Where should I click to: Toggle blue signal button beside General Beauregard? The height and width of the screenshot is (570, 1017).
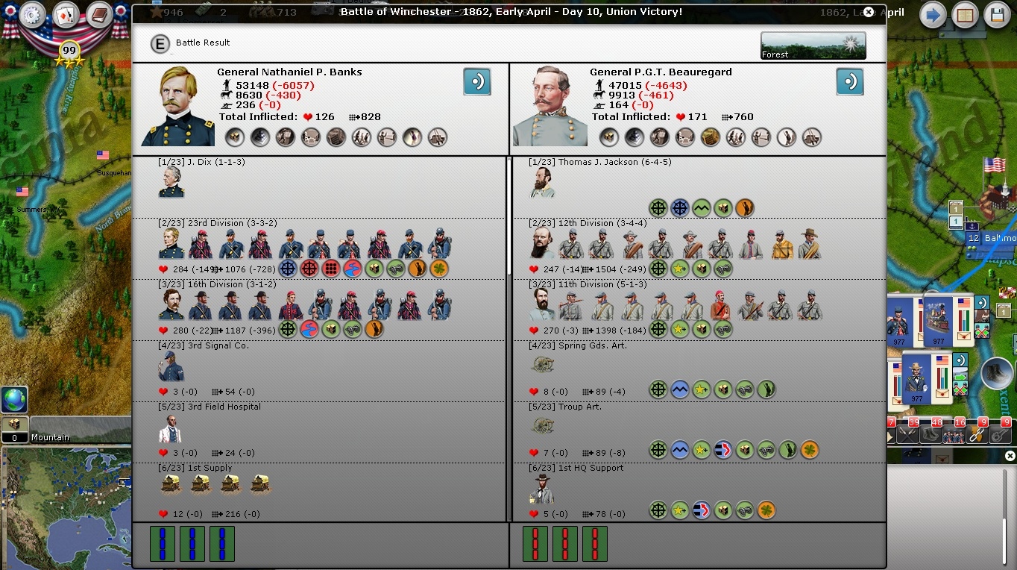[849, 81]
